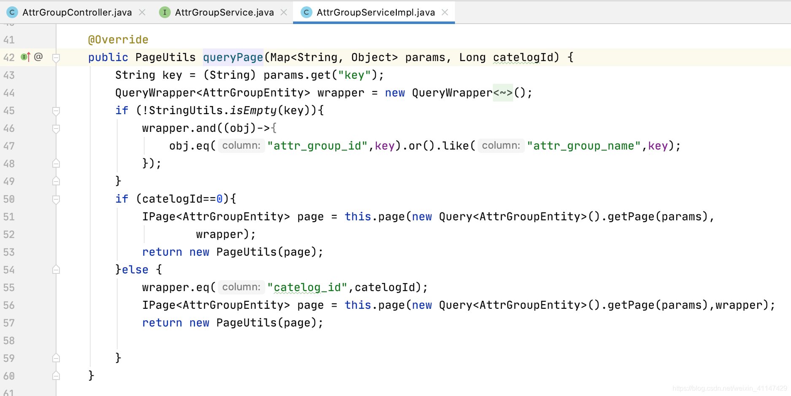
Task: Click getPage(params) on line 56
Action: [658, 305]
